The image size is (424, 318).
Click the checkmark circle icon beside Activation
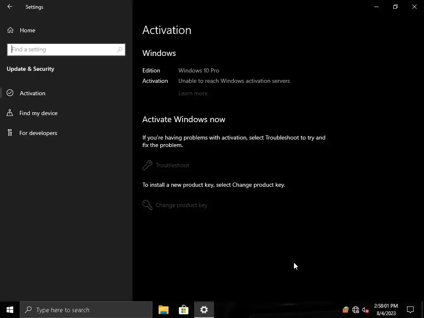[x=10, y=93]
